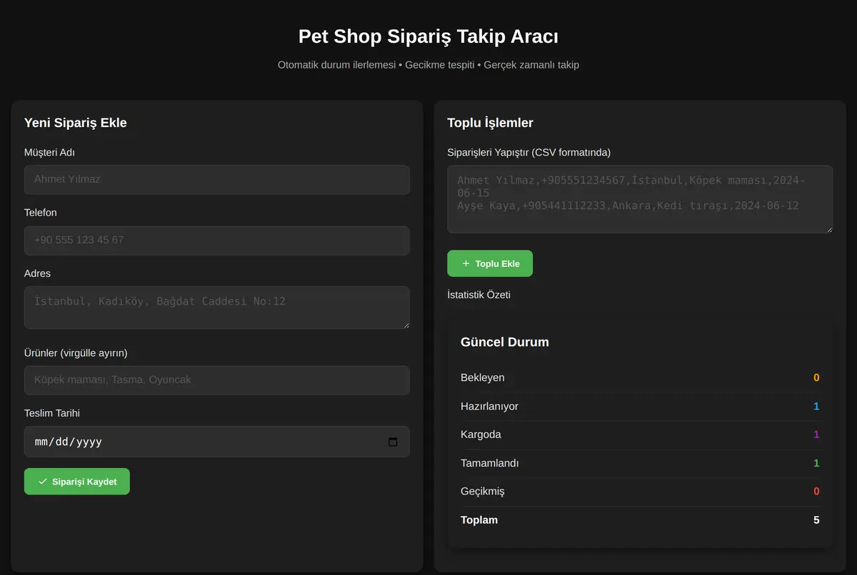Click the Teslim Tarihi date field

point(216,442)
